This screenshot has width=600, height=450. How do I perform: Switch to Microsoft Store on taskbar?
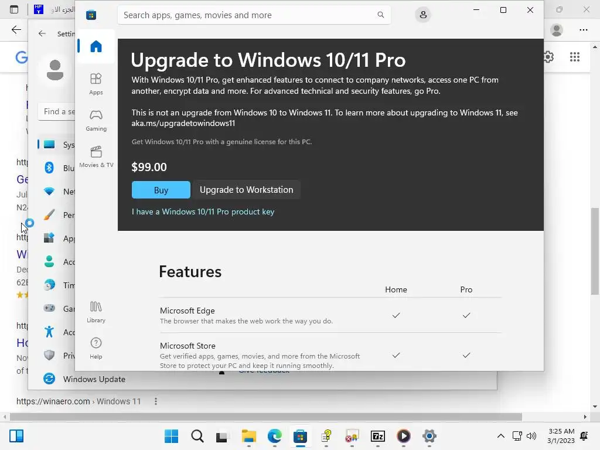click(x=301, y=436)
